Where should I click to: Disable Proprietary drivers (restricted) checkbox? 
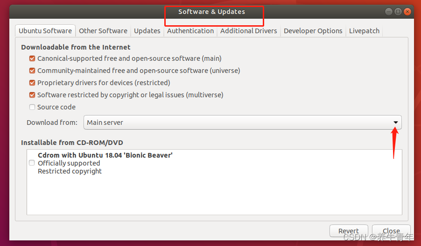click(x=32, y=83)
